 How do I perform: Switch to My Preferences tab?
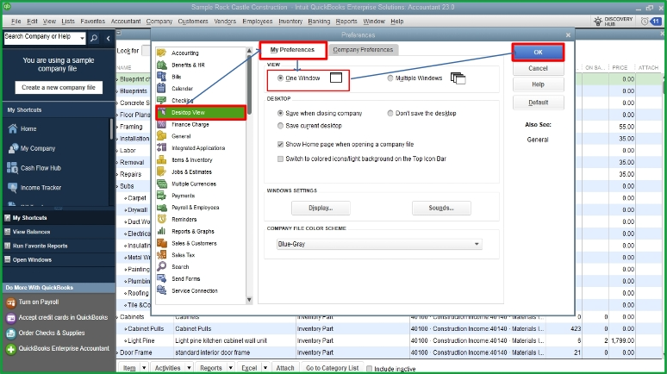point(293,50)
